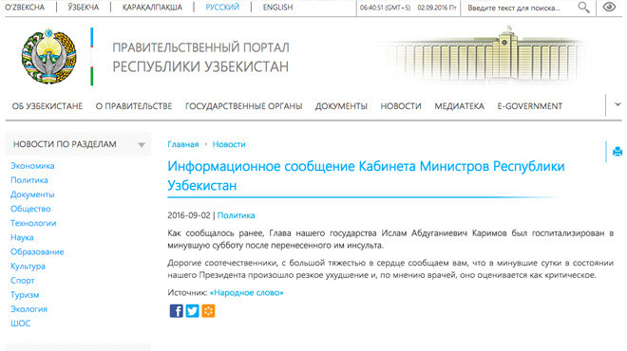Switch language to English
The width and height of the screenshot is (627, 351).
[x=277, y=8]
